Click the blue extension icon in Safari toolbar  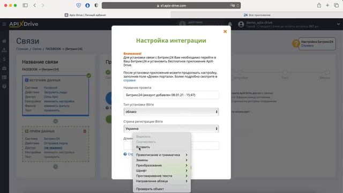(x=87, y=5)
